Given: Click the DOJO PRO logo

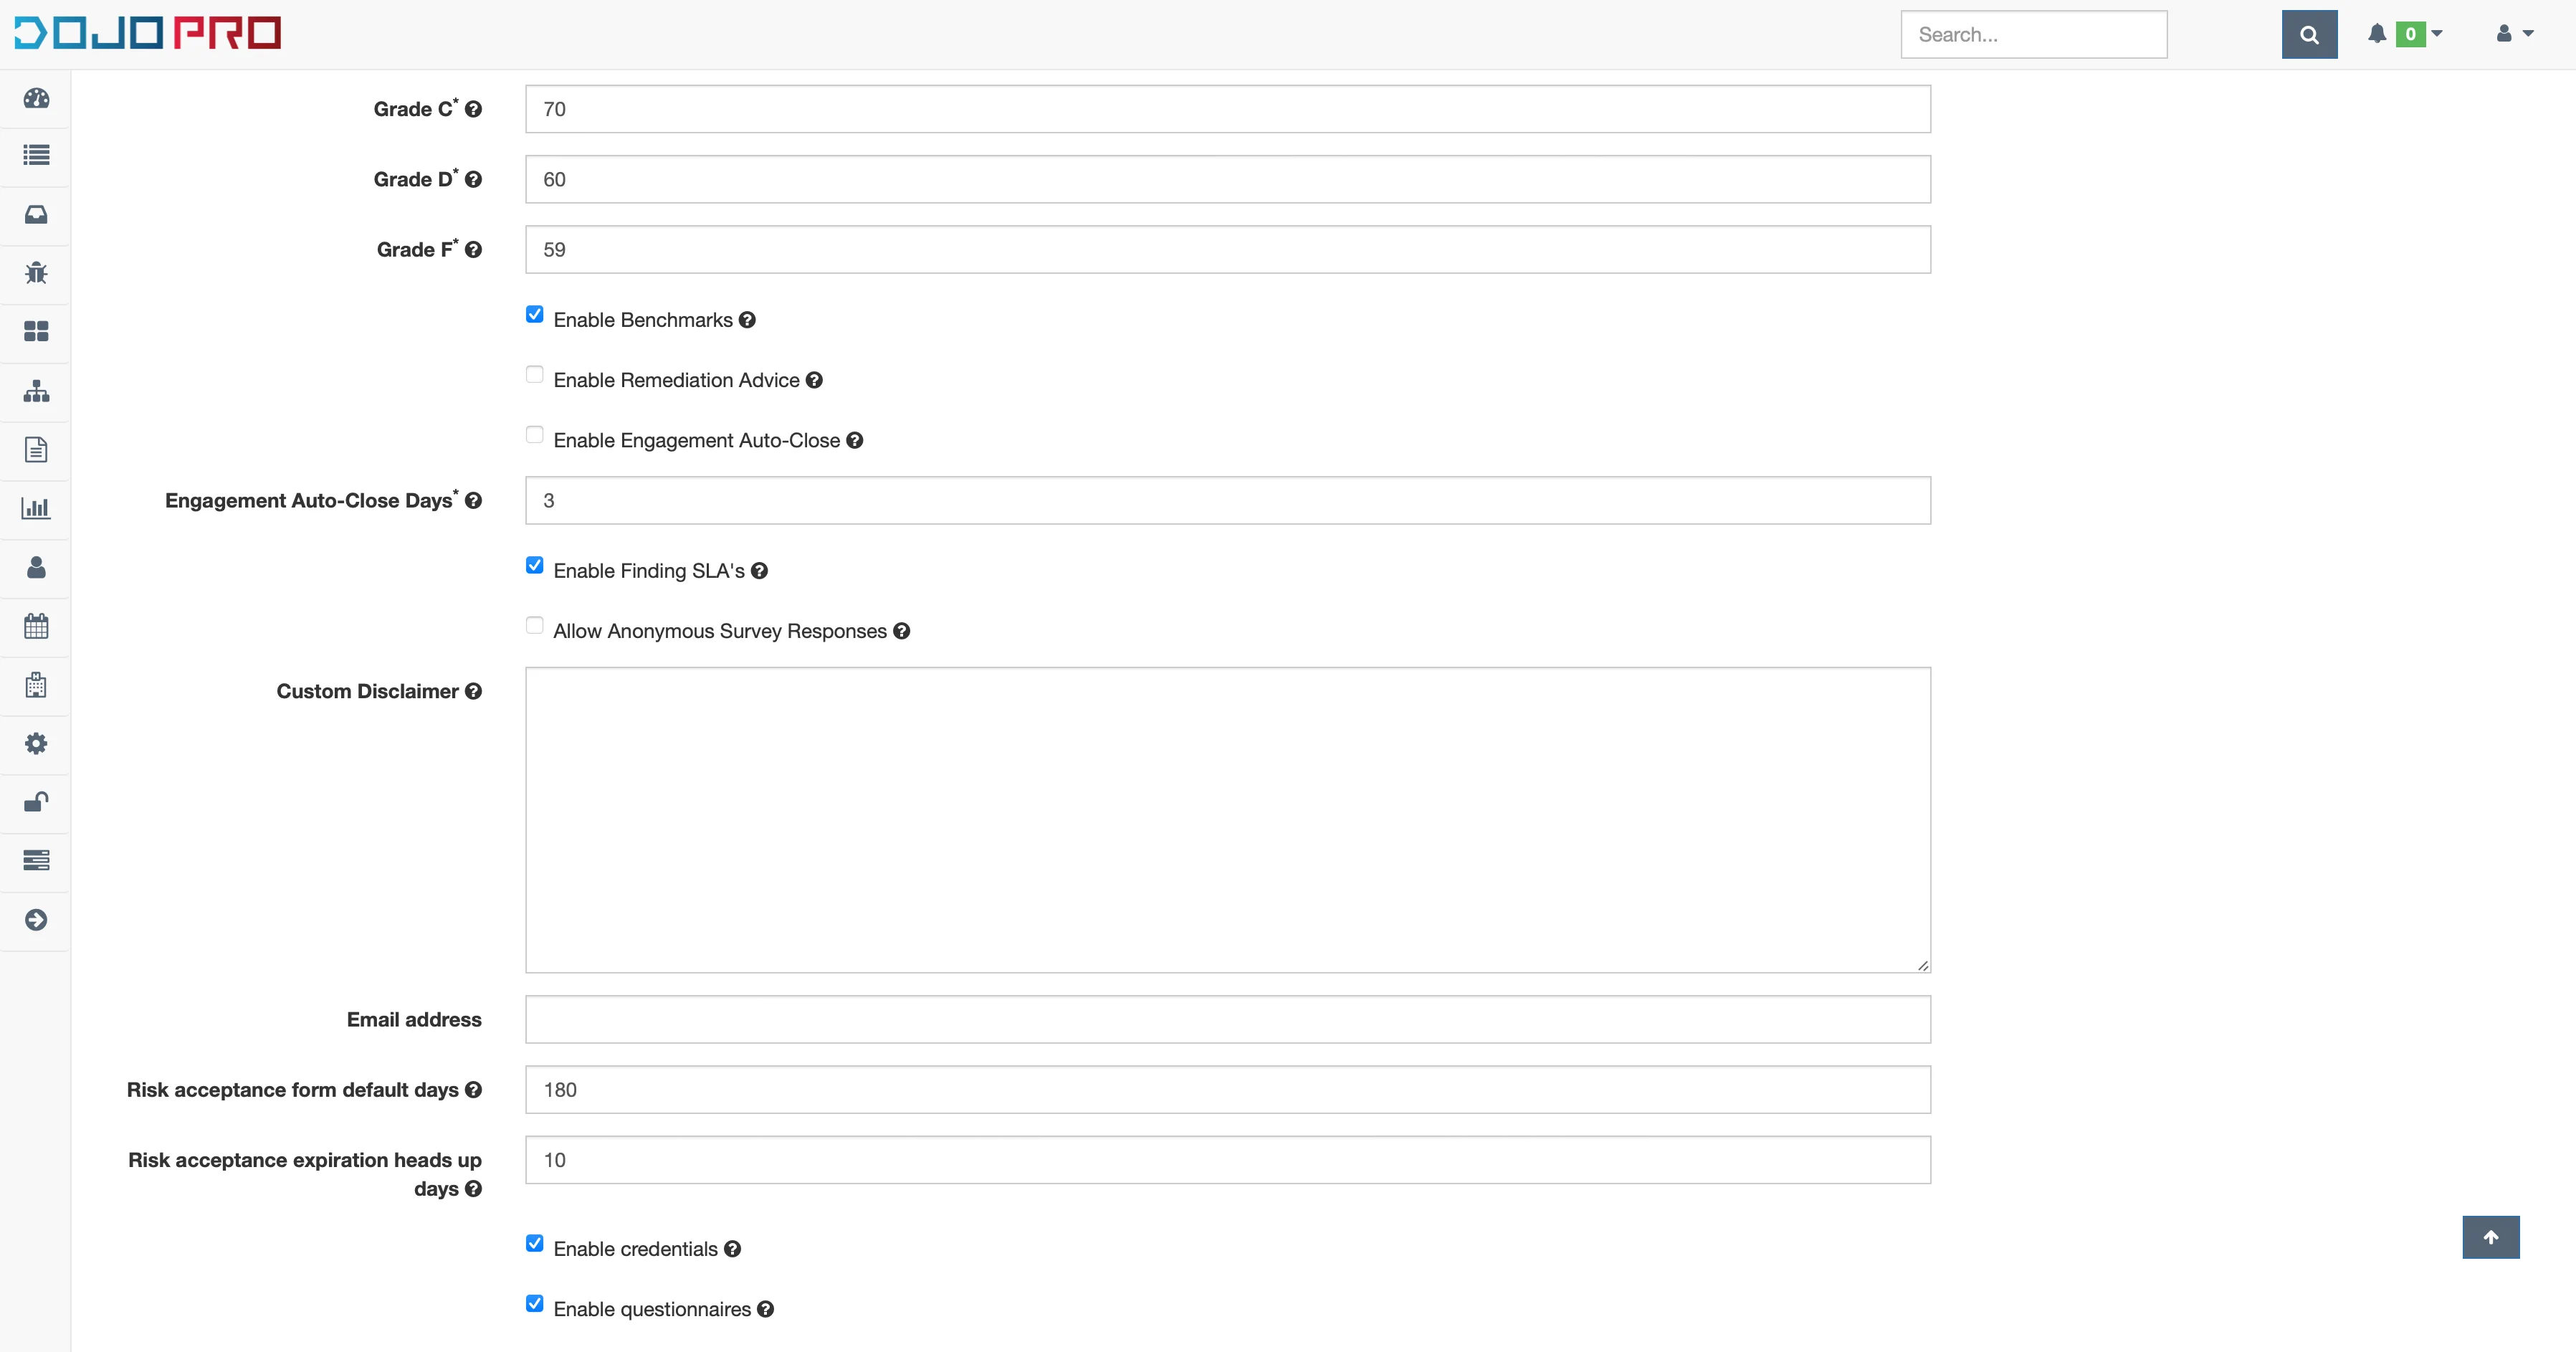Looking at the screenshot, I should (x=146, y=32).
